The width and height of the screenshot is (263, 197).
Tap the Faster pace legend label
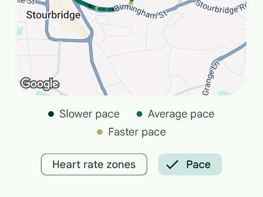coord(137,132)
